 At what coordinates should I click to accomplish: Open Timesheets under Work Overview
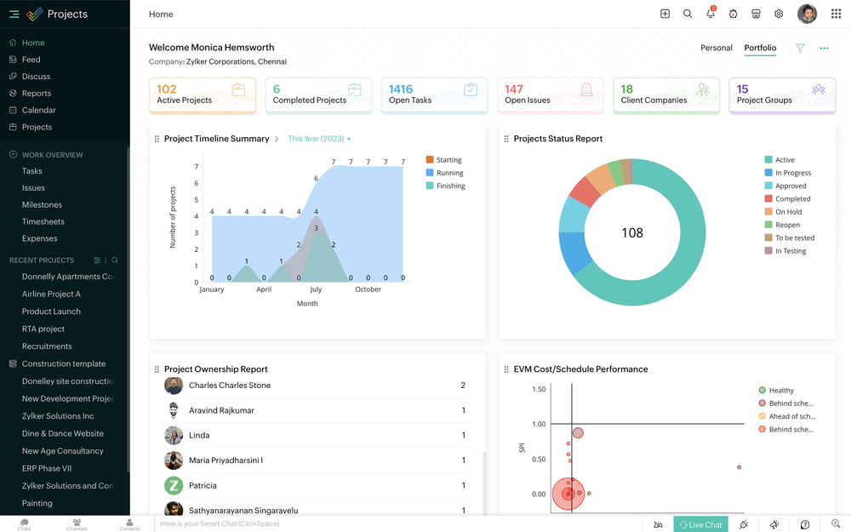coord(43,221)
